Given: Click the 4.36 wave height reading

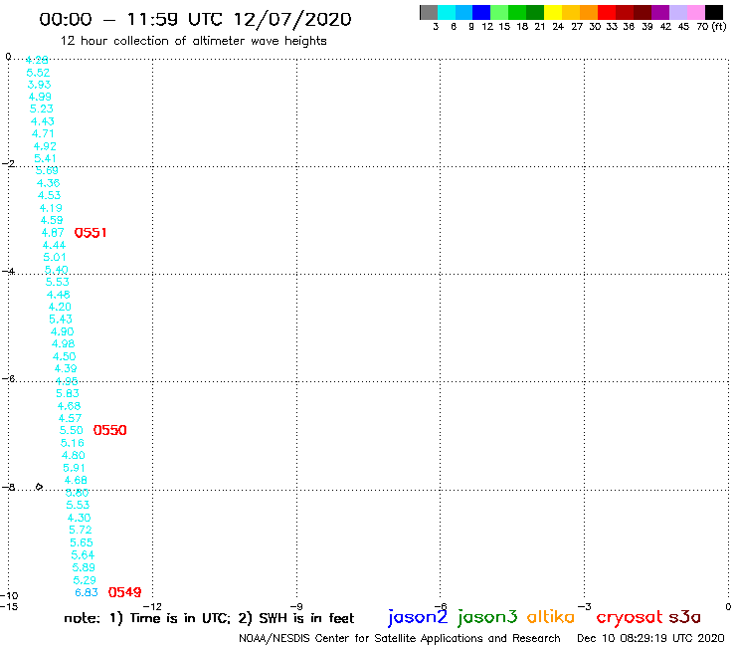Looking at the screenshot, I should click(x=49, y=183).
